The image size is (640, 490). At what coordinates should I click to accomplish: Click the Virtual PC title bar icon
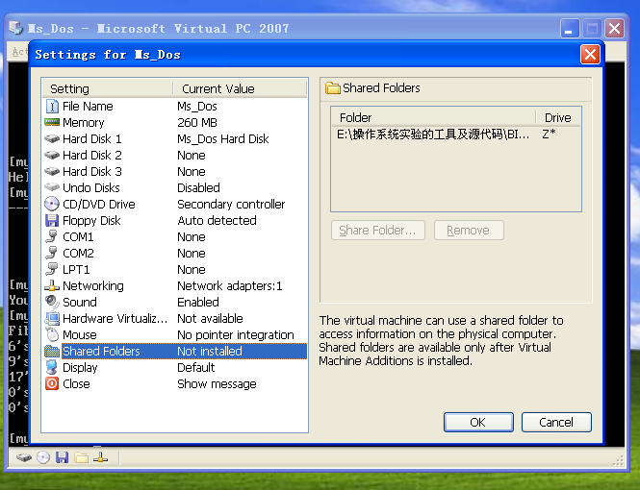[16, 28]
